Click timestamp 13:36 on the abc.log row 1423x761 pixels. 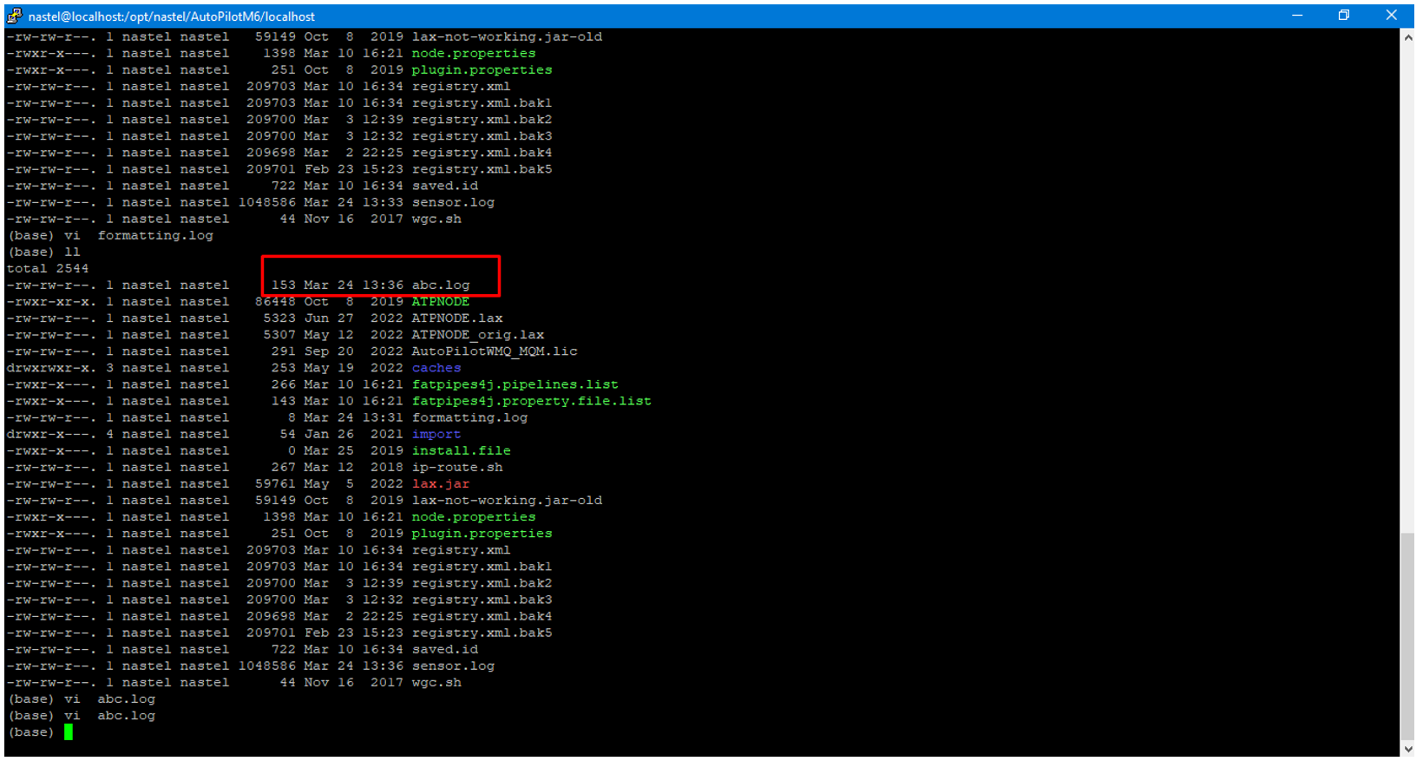click(x=383, y=285)
